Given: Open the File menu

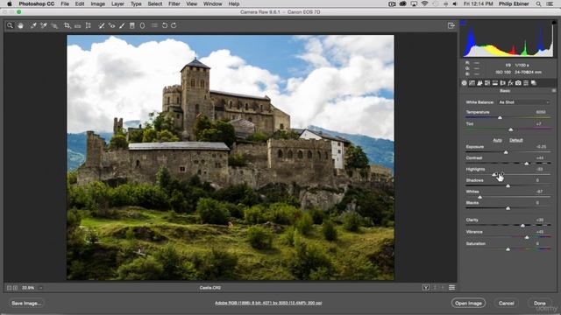Looking at the screenshot, I should [65, 3].
